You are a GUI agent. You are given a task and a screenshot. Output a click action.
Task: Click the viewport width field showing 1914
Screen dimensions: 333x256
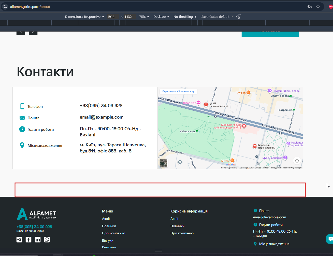coord(112,17)
